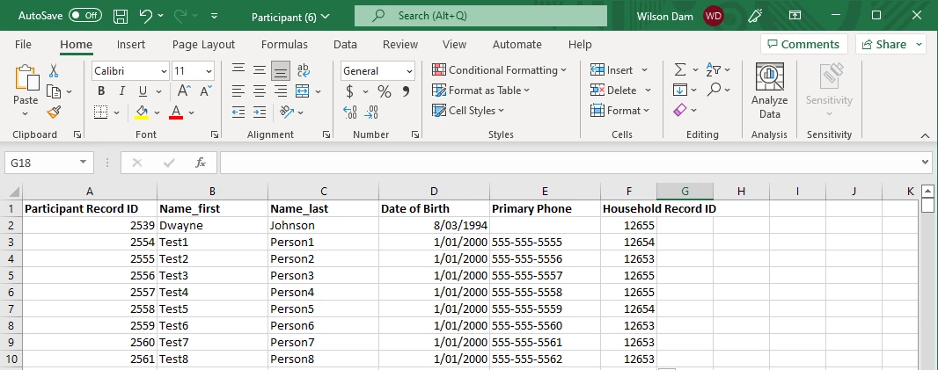The height and width of the screenshot is (370, 938).
Task: Expand the Name Box dropdown arrow
Action: 83,163
